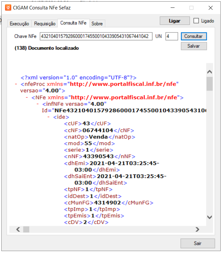This screenshot has height=253, width=222.
Task: Click the CIGAM app icon in title bar
Action: pyautogui.click(x=8, y=7)
